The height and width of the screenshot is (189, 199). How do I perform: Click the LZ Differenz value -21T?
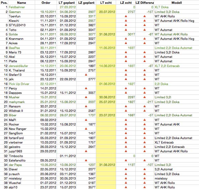pyautogui.click(x=150, y=102)
